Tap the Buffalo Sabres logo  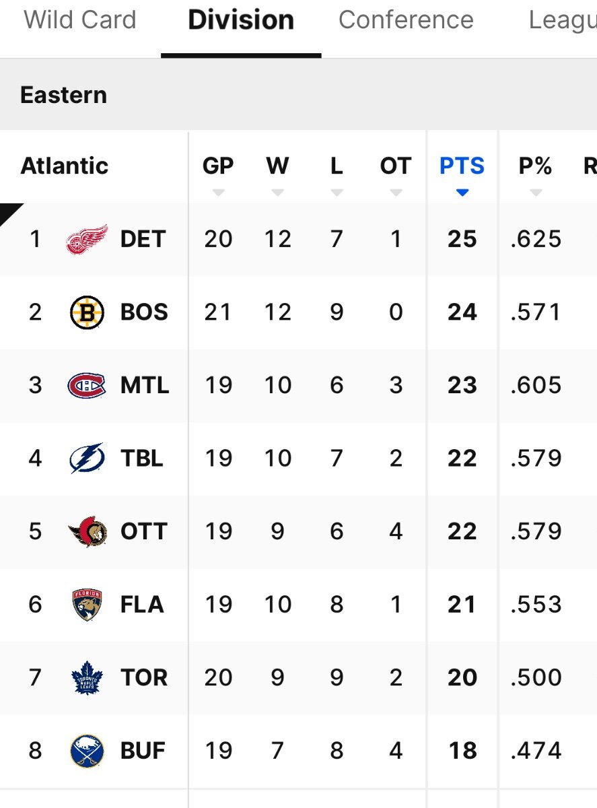coord(87,751)
